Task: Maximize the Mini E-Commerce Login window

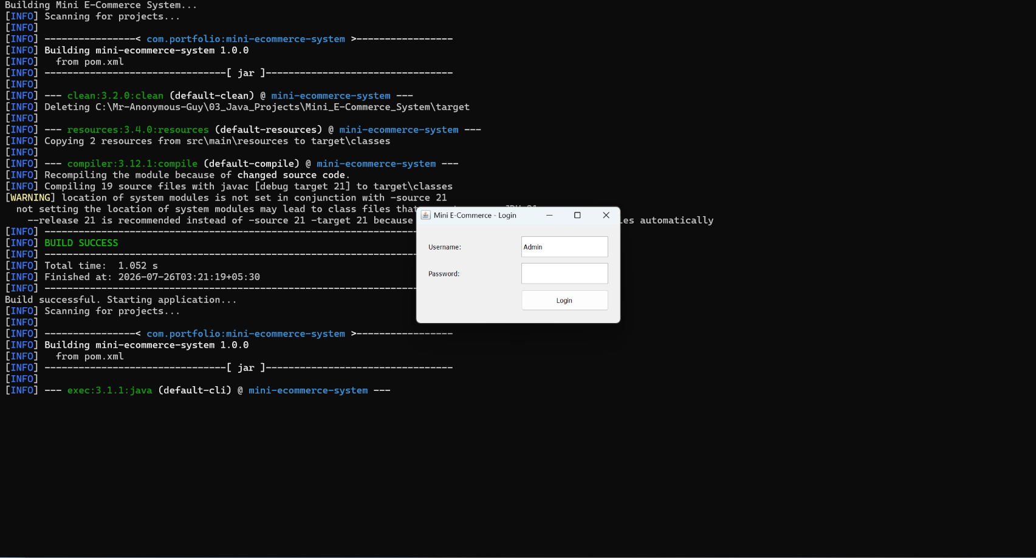Action: (x=577, y=215)
